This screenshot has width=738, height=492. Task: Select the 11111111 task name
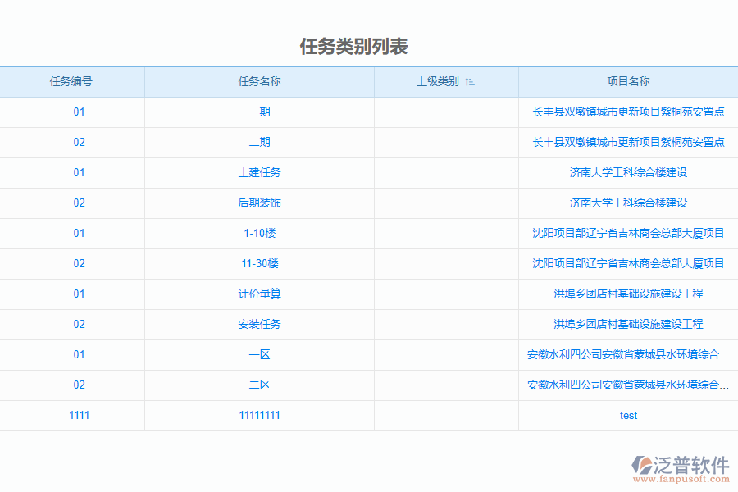coord(260,415)
